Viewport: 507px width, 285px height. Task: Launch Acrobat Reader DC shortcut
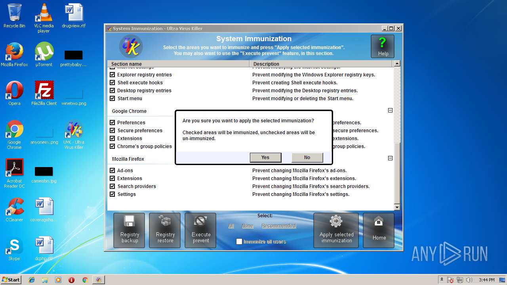[14, 173]
